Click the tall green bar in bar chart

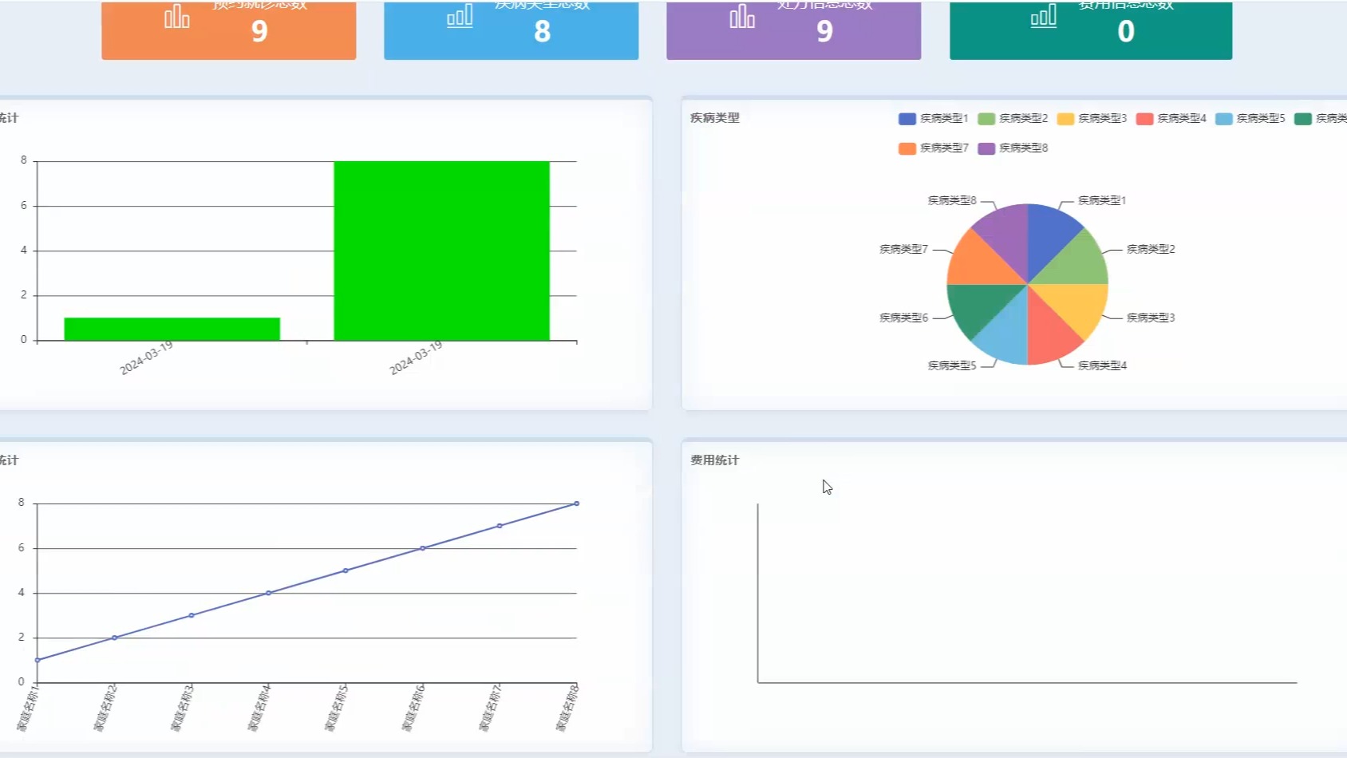pos(441,251)
